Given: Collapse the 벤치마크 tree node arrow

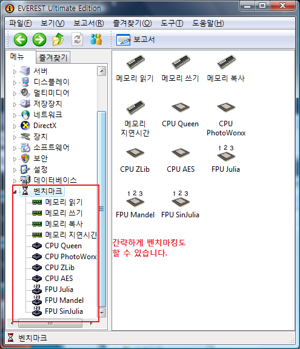Looking at the screenshot, I should pyautogui.click(x=15, y=192).
